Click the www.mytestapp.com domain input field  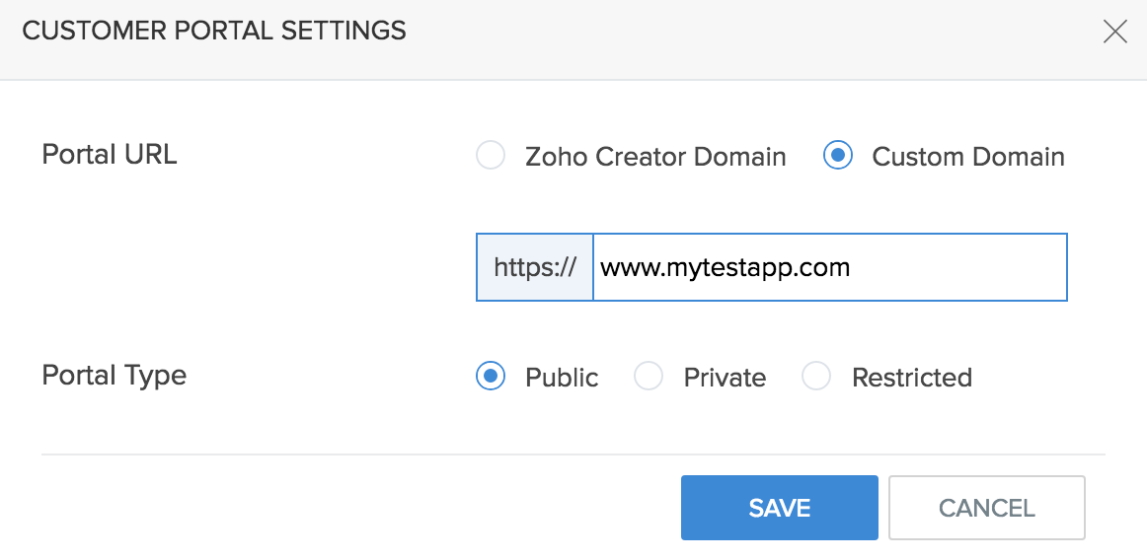pyautogui.click(x=829, y=267)
